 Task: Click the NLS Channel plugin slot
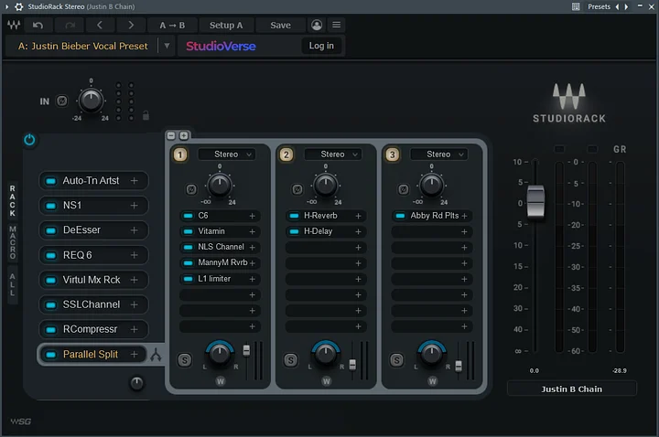pos(220,247)
